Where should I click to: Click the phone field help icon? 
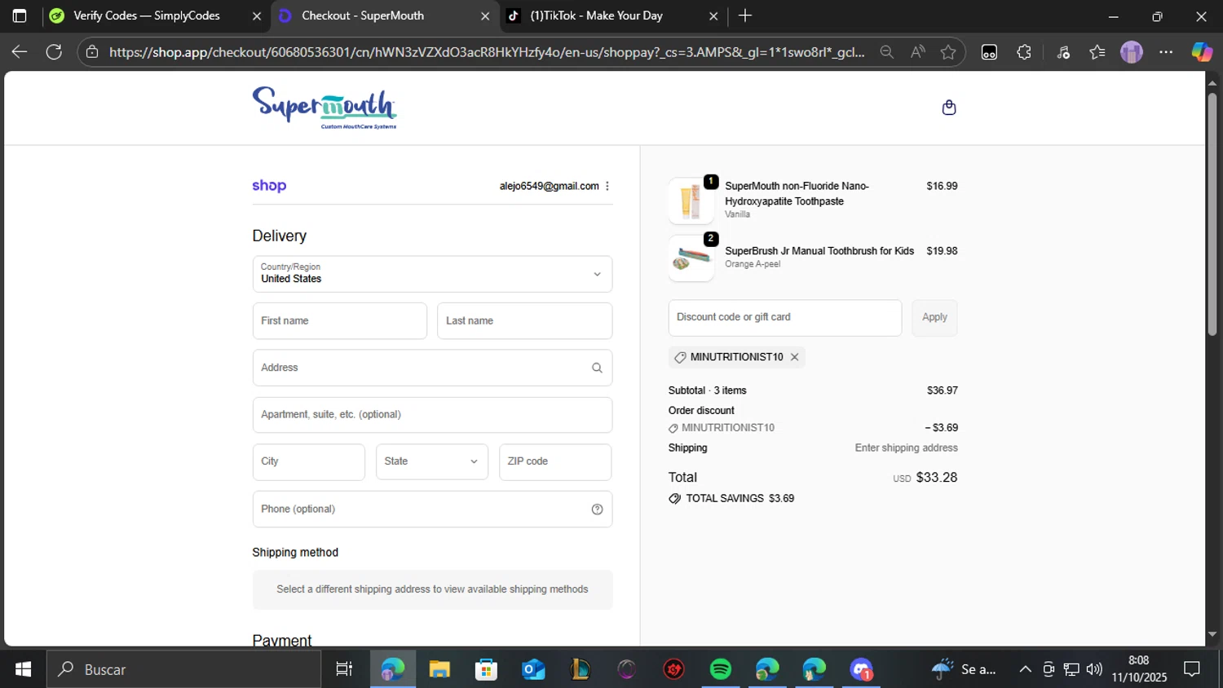click(597, 509)
